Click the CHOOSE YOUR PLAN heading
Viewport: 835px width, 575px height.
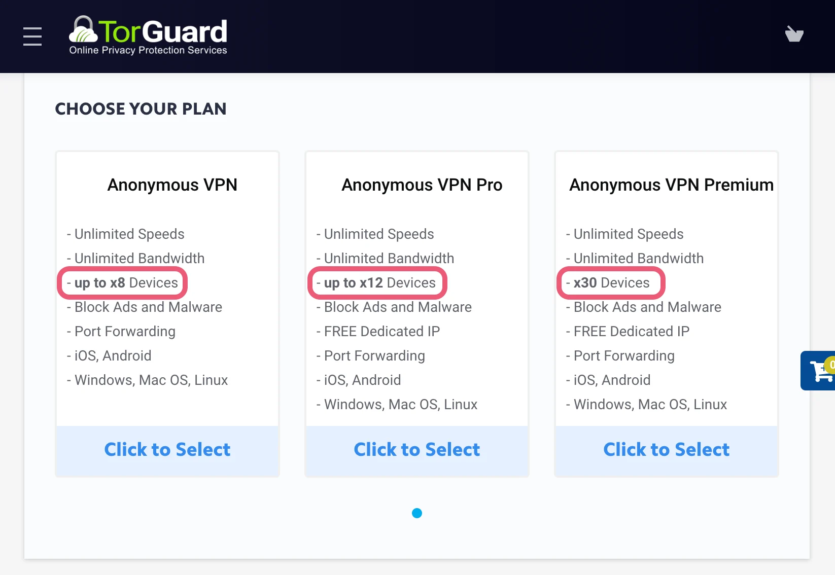pyautogui.click(x=141, y=109)
